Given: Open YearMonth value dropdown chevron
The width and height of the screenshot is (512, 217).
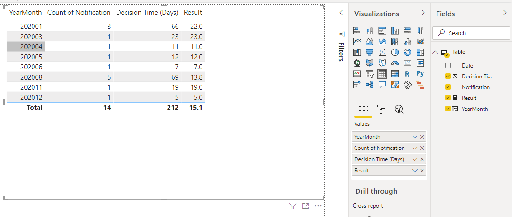Looking at the screenshot, I should pos(415,137).
